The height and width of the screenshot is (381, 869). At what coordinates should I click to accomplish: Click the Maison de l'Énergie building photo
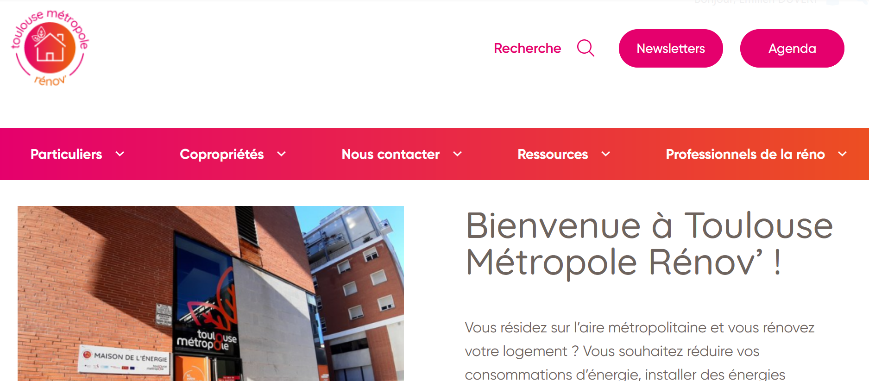pos(211,294)
